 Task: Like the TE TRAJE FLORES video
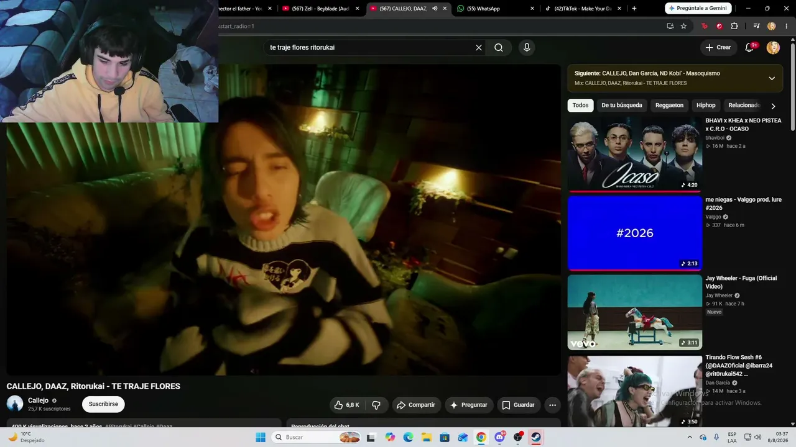346,405
